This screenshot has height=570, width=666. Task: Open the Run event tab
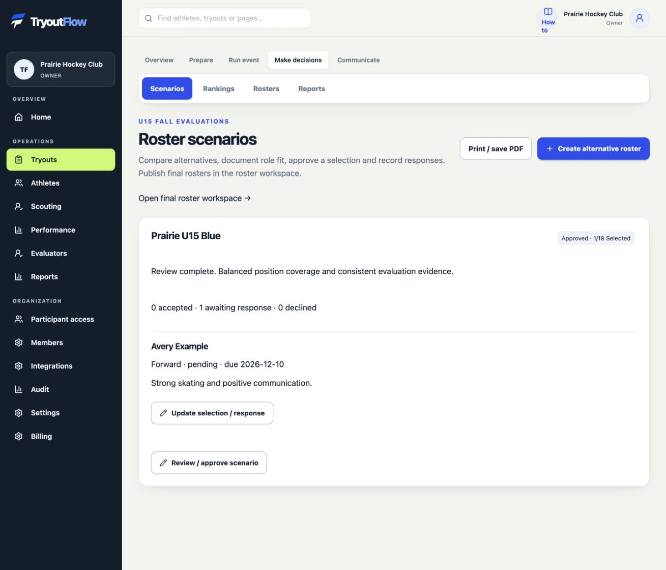(244, 60)
